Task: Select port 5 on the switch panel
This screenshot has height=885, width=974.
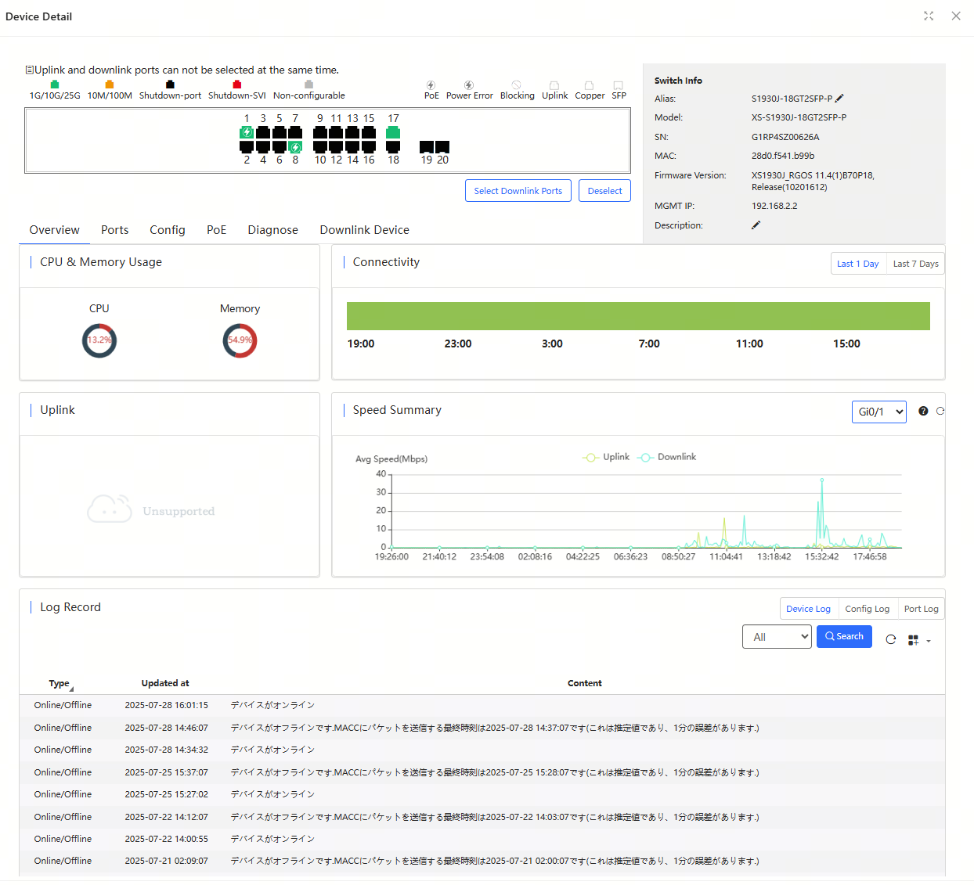Action: coord(280,132)
